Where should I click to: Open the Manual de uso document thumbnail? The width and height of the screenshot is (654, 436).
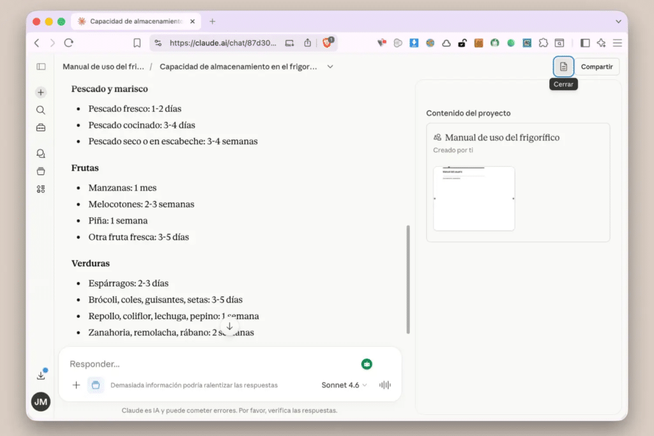point(474,198)
